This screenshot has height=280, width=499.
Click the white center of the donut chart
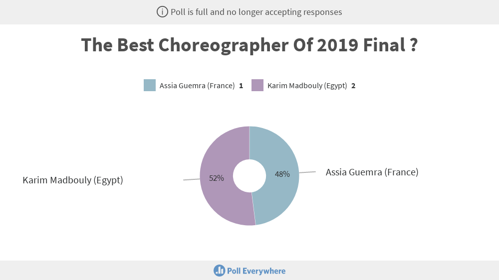tap(249, 176)
